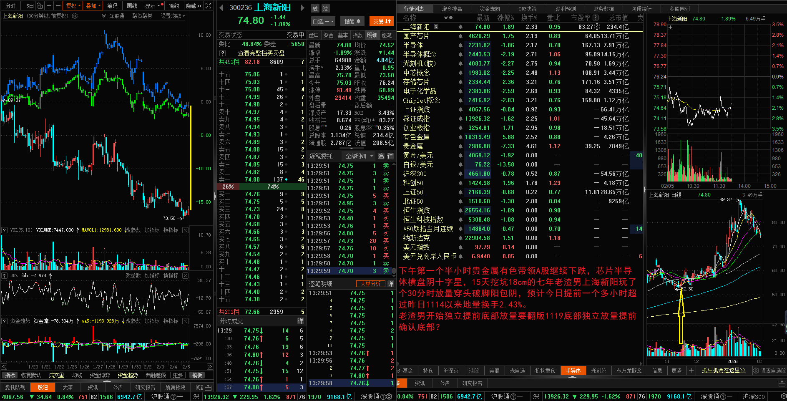Click the 上海新阳 row alert bell
This screenshot has width=787, height=401.
click(460, 27)
